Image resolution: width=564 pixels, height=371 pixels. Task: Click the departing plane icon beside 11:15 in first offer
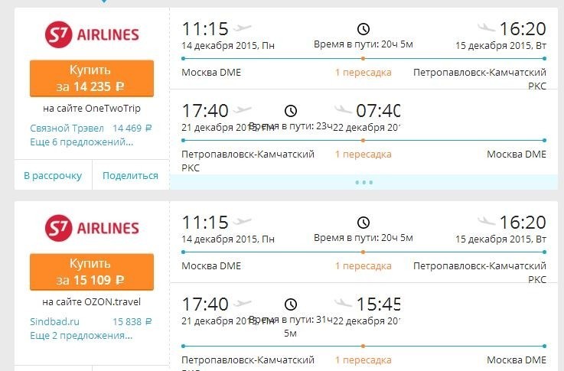click(243, 28)
